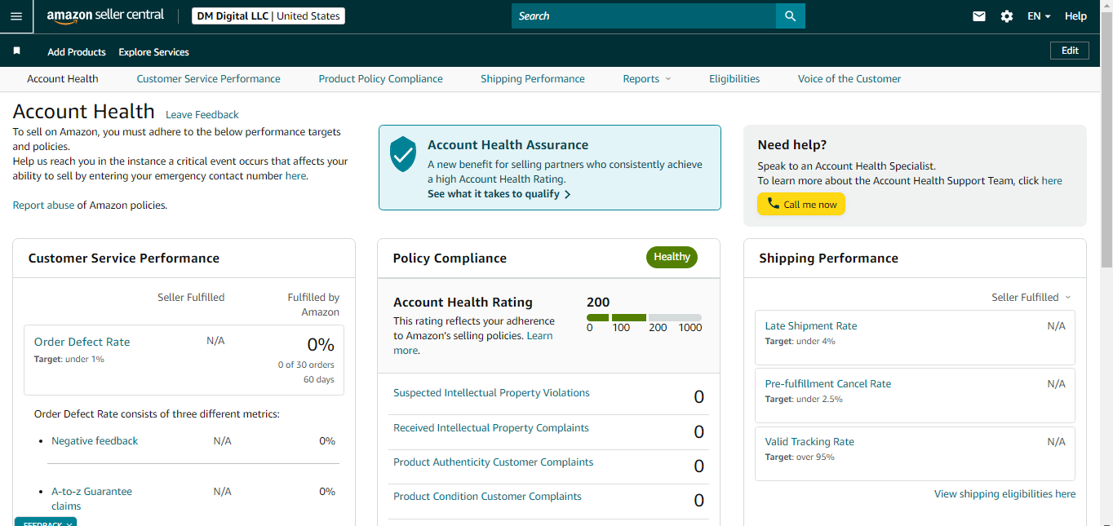Viewport: 1113px width, 526px height.
Task: Click the Call me now button
Action: tap(801, 204)
